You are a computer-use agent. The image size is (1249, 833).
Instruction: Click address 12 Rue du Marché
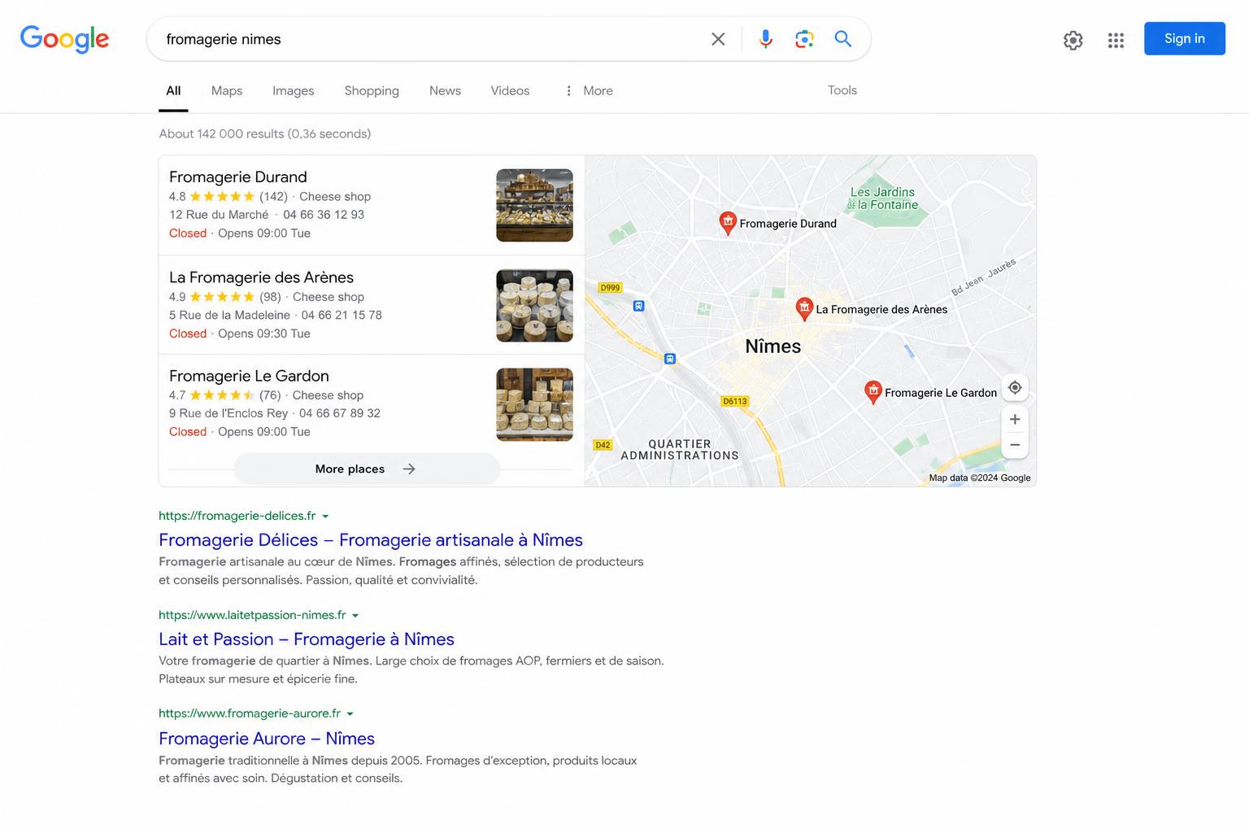coord(219,215)
